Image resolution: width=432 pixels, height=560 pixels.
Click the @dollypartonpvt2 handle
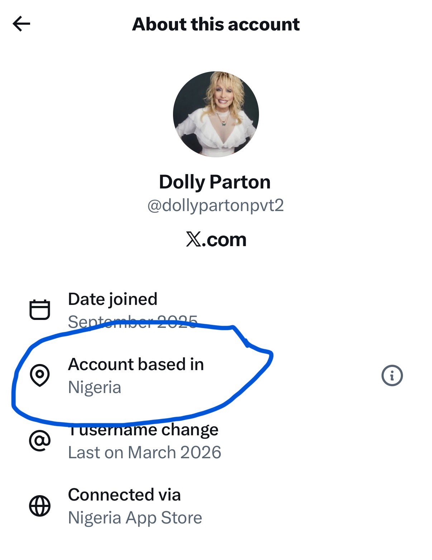point(216,206)
